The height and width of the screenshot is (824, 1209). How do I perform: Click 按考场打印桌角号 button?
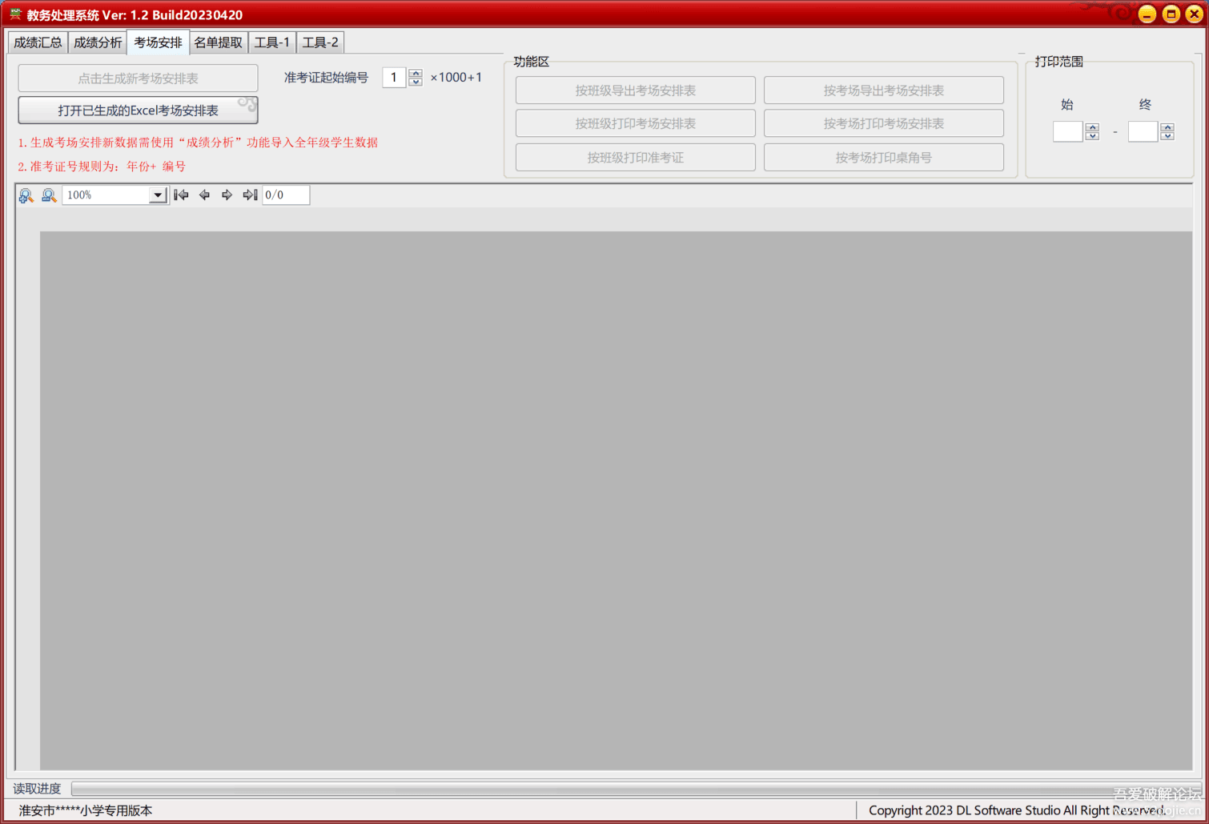click(884, 158)
